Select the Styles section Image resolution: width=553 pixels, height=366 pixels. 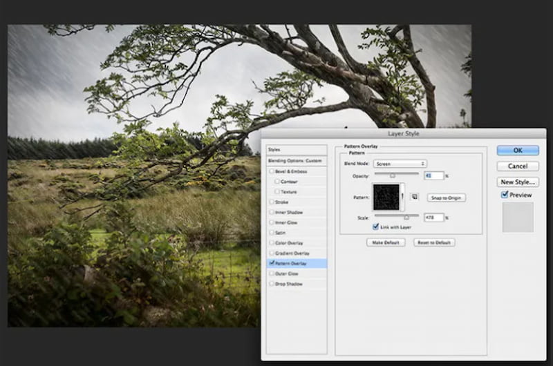[297, 150]
